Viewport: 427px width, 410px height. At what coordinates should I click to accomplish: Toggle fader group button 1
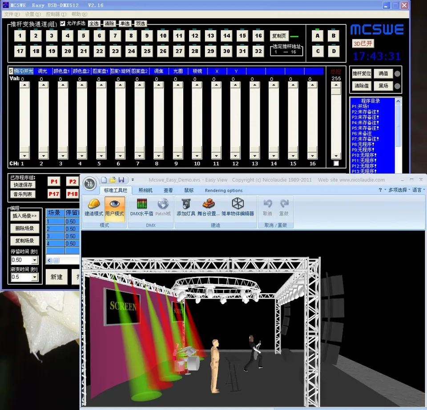(x=20, y=36)
